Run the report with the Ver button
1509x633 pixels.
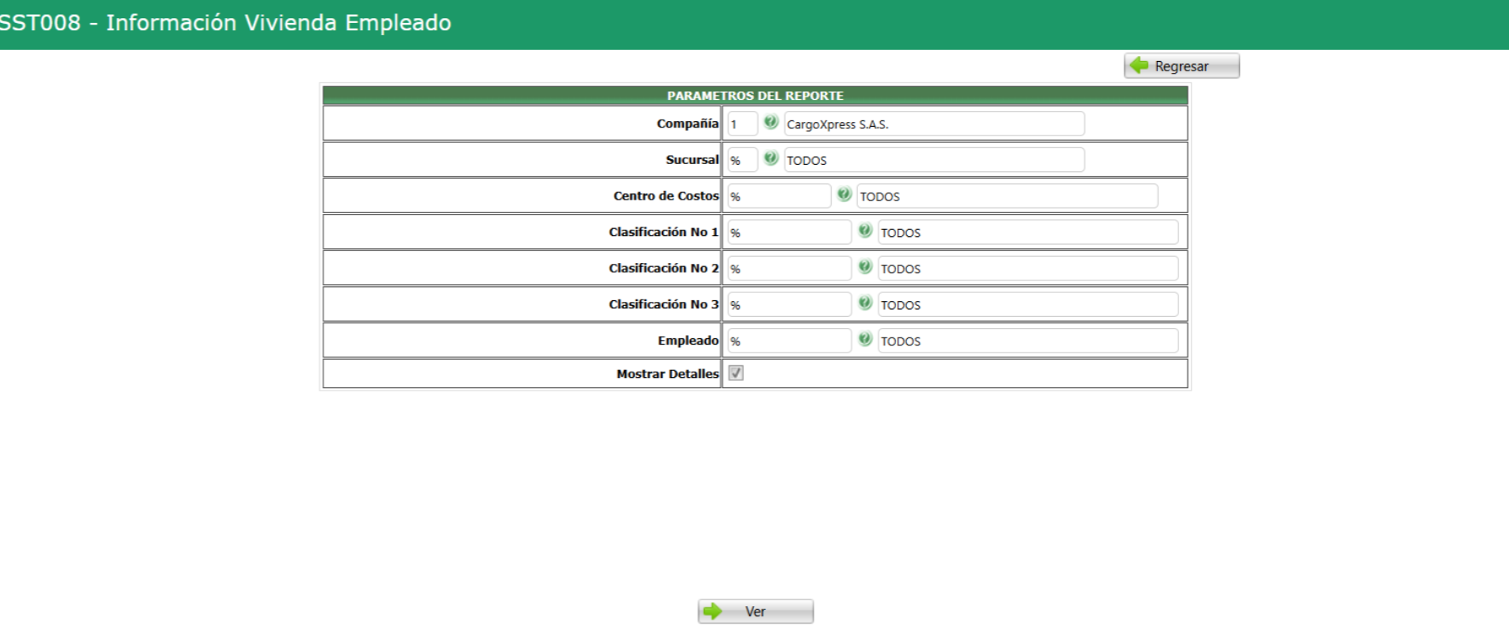click(756, 612)
